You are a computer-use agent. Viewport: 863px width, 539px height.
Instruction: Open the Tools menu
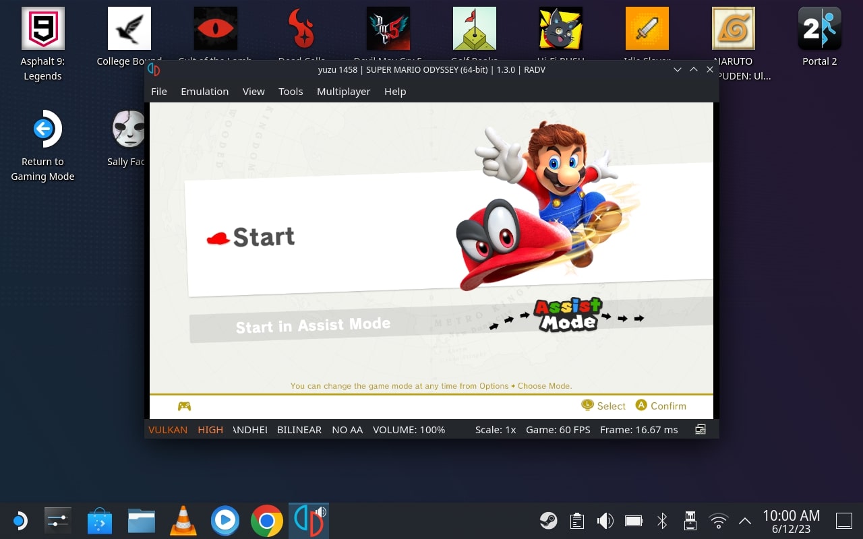click(x=291, y=92)
